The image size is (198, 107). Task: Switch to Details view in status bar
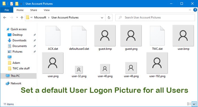(x=189, y=104)
